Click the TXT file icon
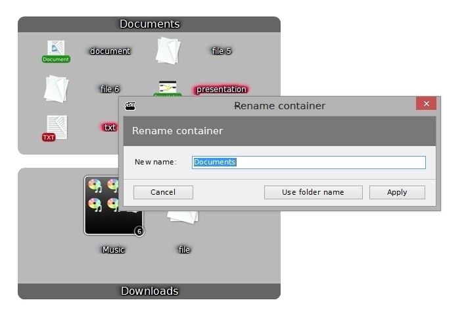Image resolution: width=466 pixels, height=325 pixels. coord(56,128)
